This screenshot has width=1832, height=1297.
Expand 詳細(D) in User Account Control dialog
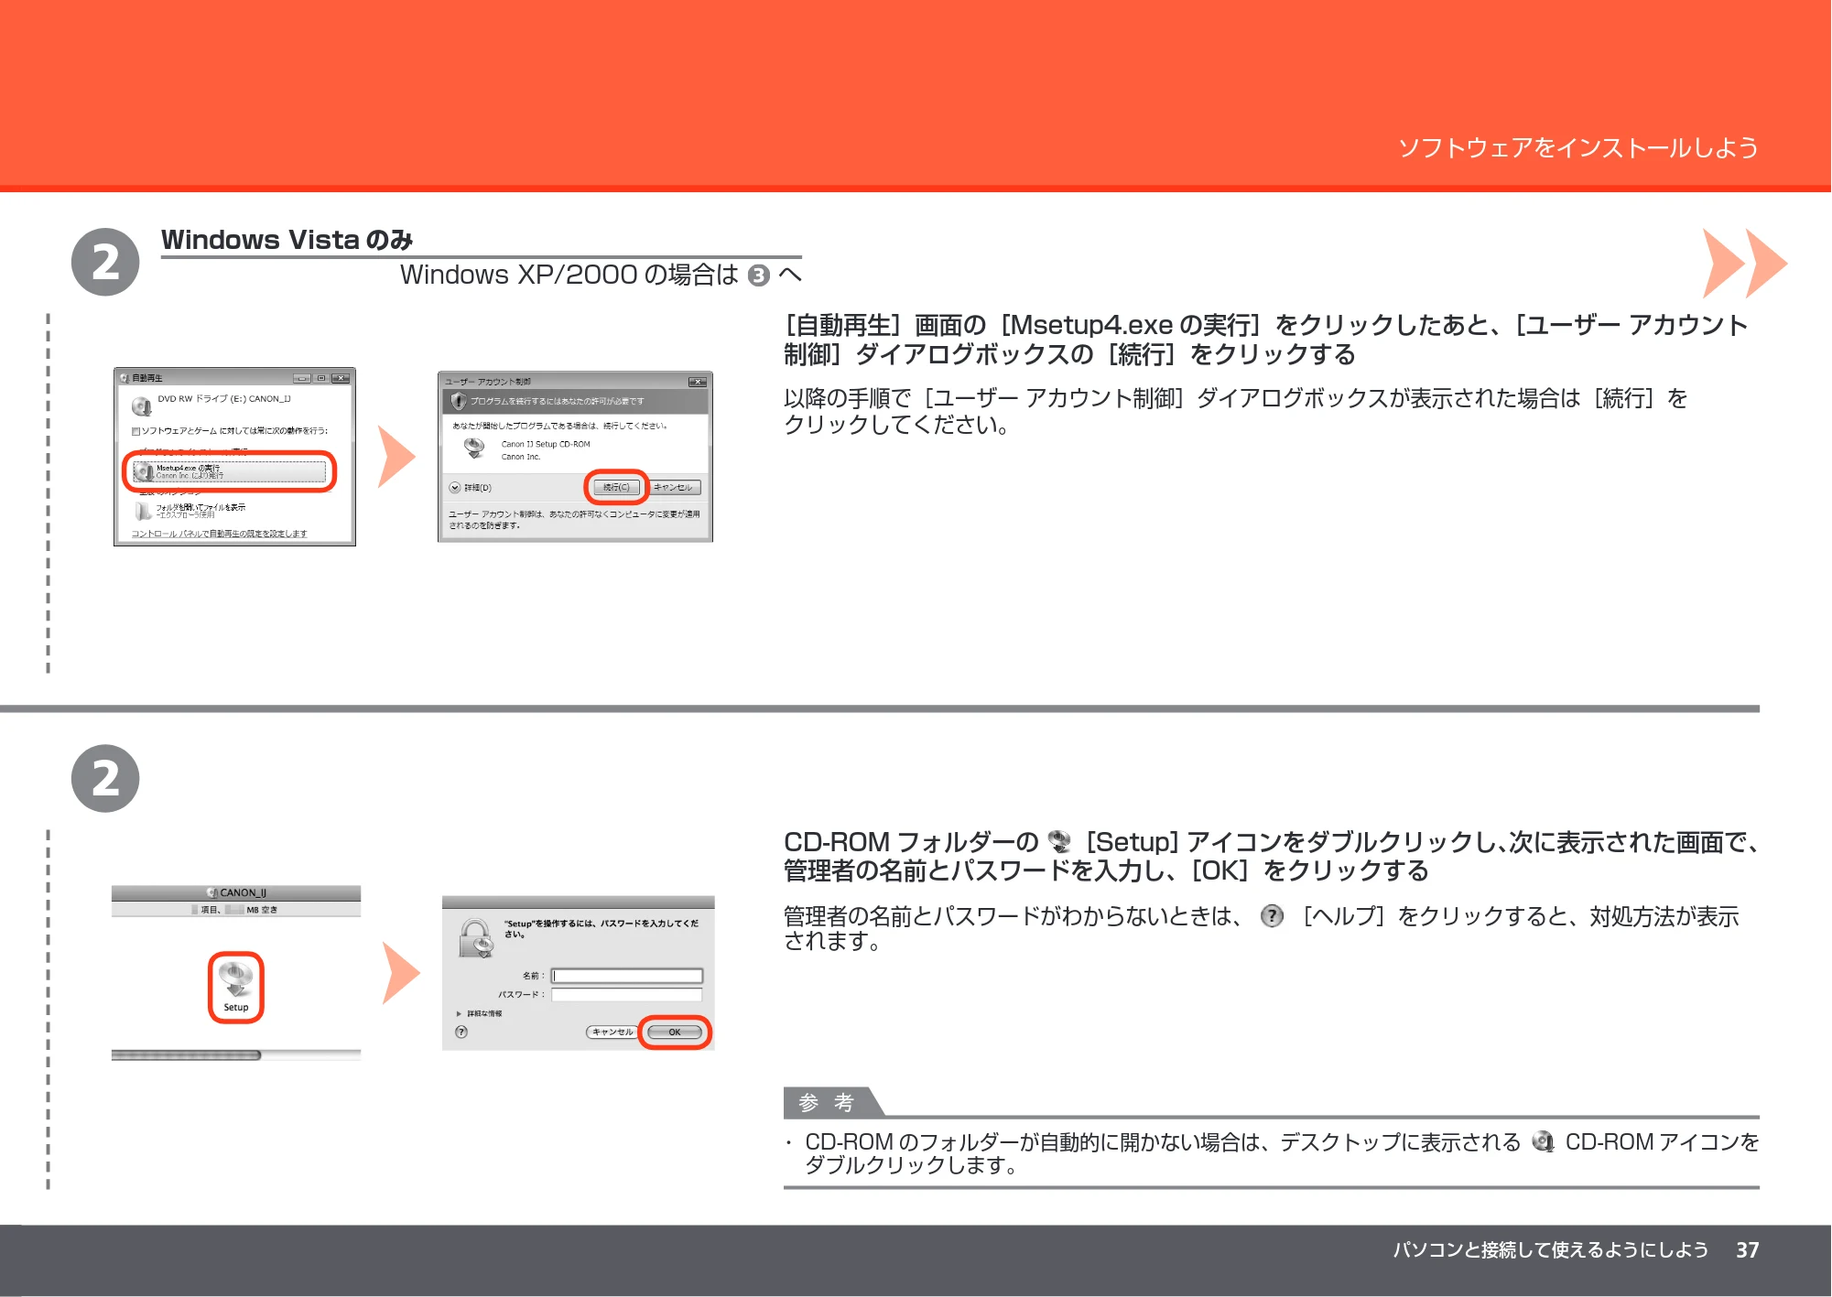click(470, 488)
